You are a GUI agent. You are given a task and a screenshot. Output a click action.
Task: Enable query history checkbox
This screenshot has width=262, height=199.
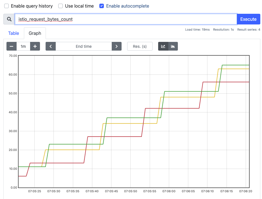tap(6, 6)
